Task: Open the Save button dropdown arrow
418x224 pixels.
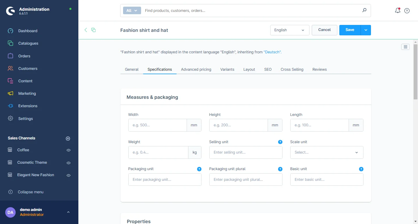Action: (366, 30)
